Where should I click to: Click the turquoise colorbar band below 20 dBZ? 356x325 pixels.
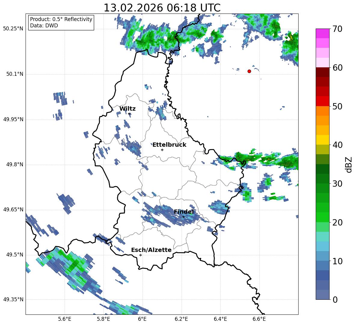(322, 237)
